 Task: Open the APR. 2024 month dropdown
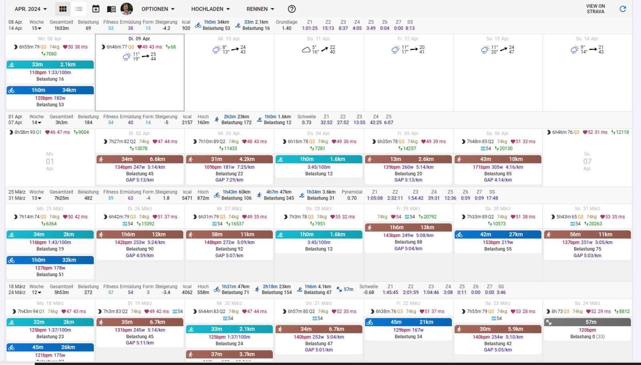[30, 9]
